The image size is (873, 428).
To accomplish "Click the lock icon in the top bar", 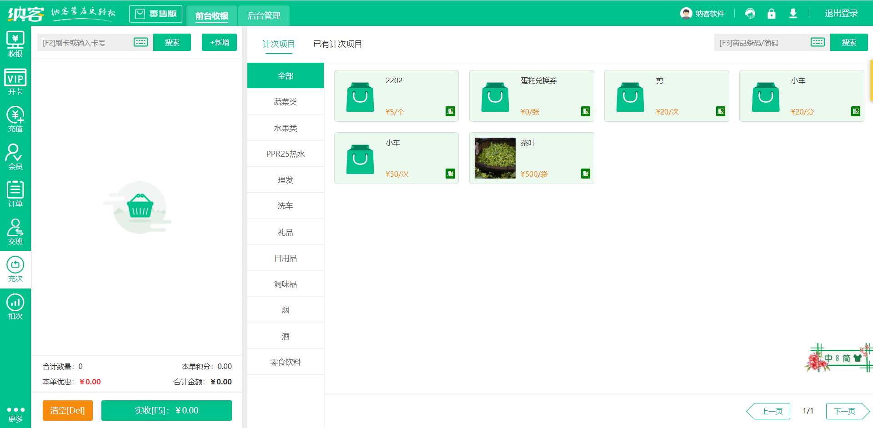I will (772, 14).
